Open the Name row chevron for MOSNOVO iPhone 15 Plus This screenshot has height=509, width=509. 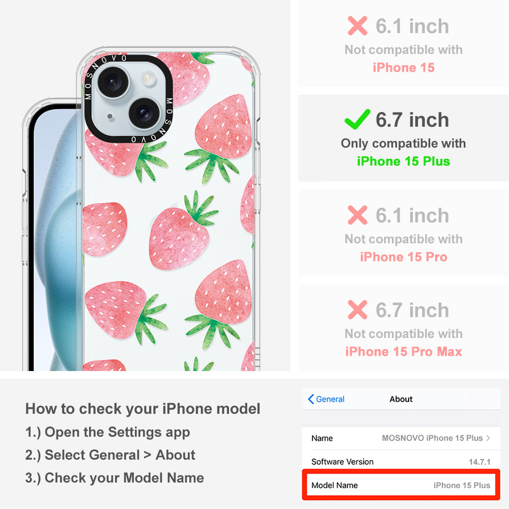click(x=488, y=438)
